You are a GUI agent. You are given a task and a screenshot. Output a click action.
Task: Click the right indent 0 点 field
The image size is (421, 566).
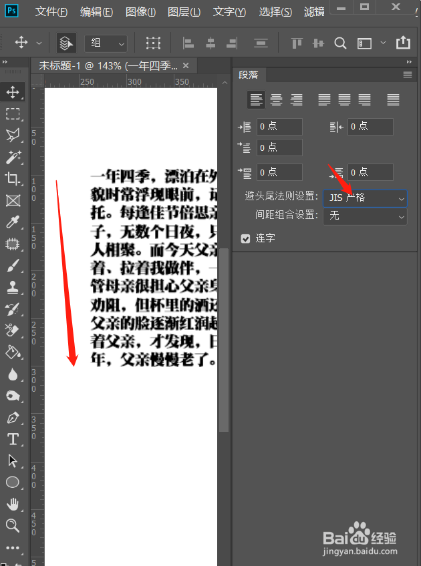pos(370,127)
